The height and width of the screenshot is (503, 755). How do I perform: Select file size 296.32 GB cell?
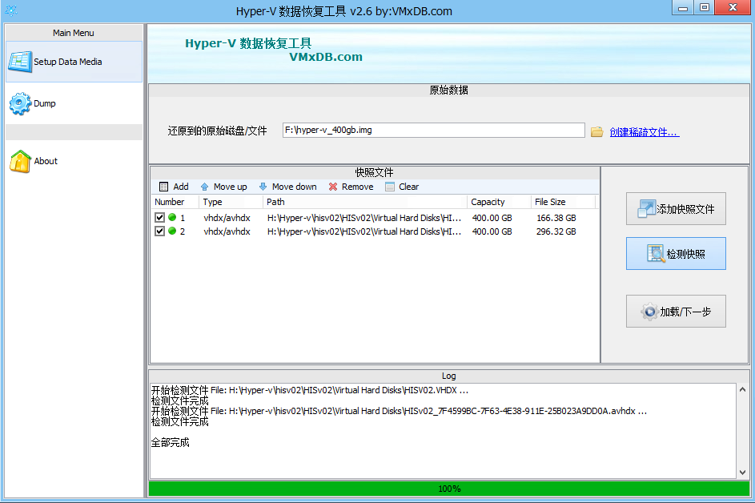[x=556, y=231]
